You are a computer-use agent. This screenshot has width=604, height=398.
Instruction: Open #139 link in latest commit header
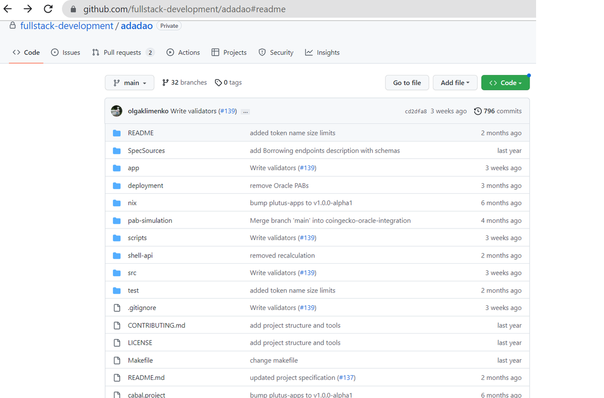[228, 111]
